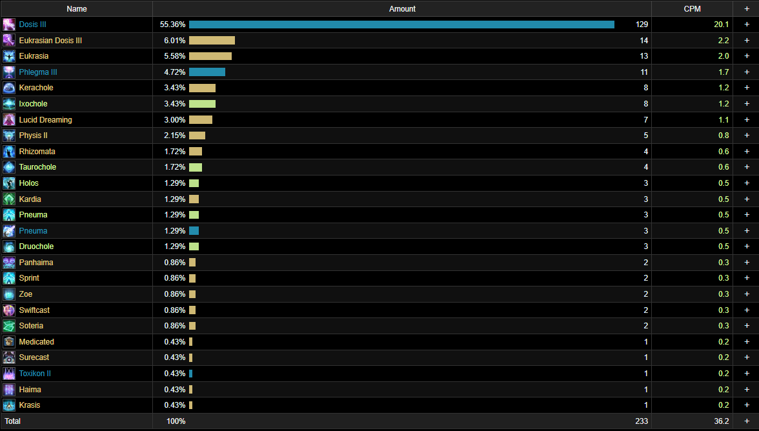Click the Ixochole ability icon
Screen dimensions: 759x431
click(9, 103)
